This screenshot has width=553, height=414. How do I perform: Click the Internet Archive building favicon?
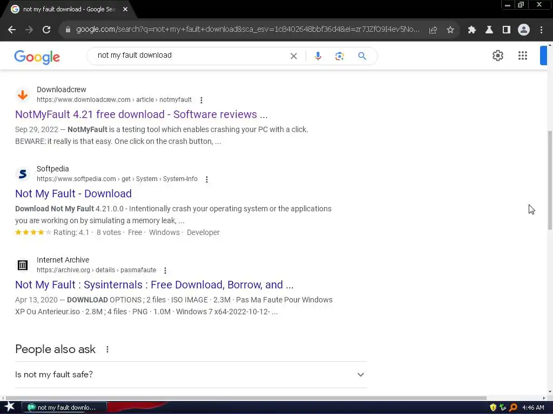(23, 265)
